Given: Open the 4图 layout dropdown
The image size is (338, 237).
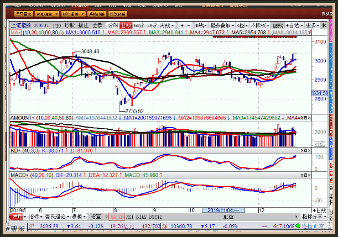Looking at the screenshot, I should point(242,25).
